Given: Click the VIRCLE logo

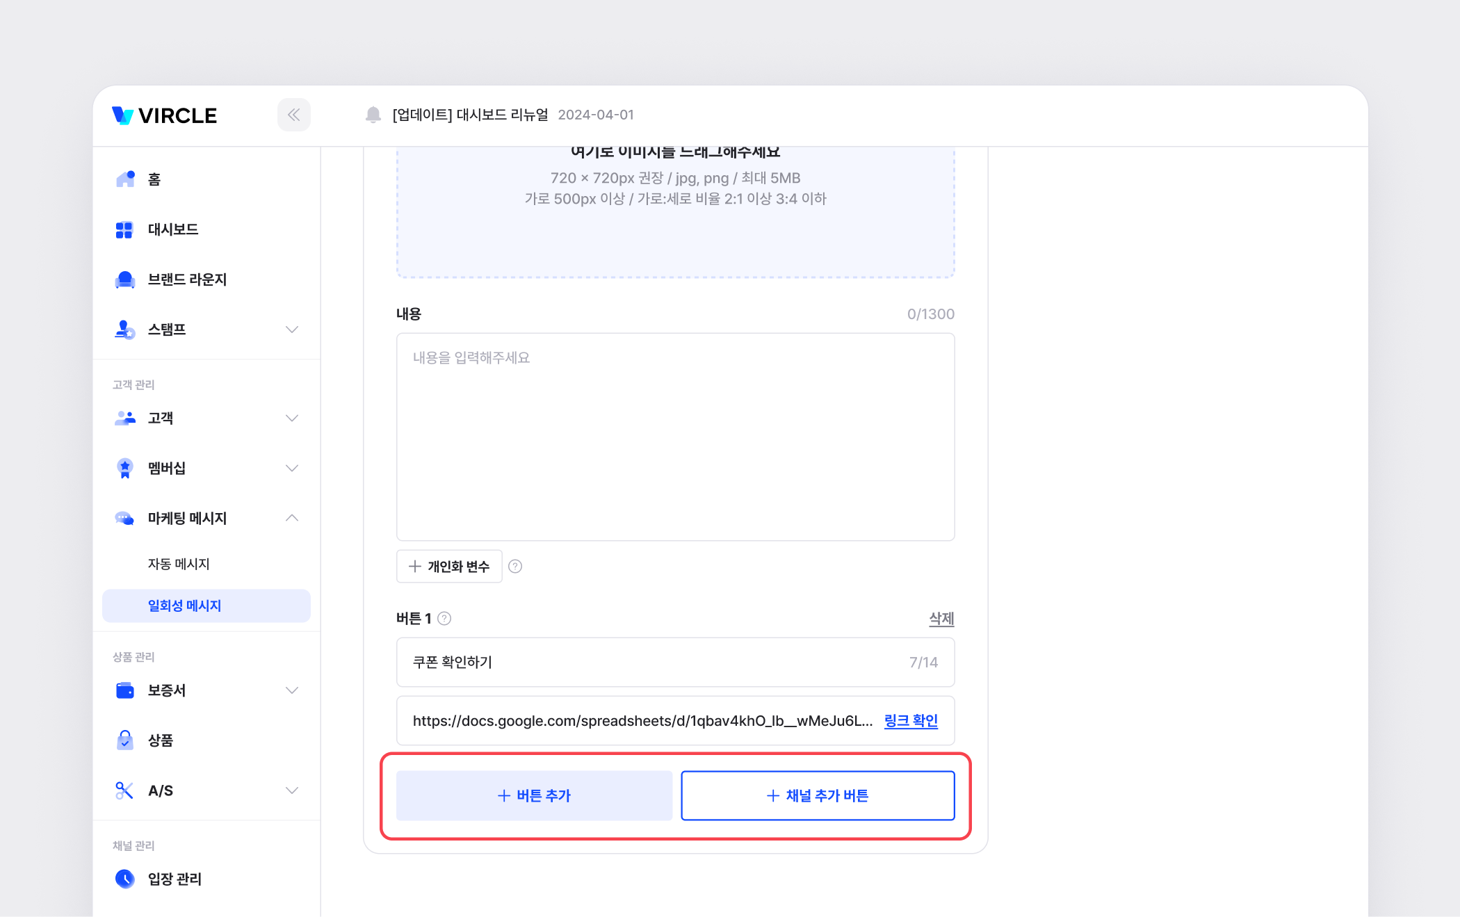Looking at the screenshot, I should click(x=165, y=115).
